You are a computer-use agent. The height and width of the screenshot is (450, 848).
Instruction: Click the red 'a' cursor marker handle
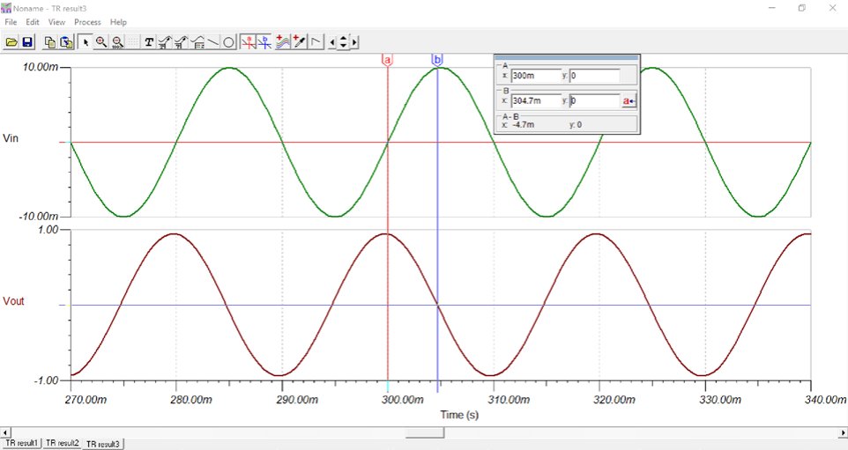387,60
